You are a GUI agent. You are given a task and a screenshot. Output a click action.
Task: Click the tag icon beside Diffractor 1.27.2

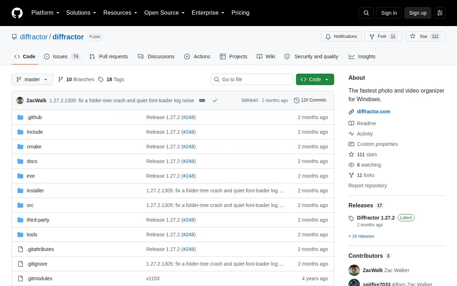tap(351, 218)
